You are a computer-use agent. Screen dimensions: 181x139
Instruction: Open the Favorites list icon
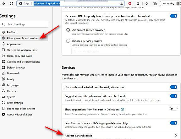pyautogui.click(x=147, y=3)
